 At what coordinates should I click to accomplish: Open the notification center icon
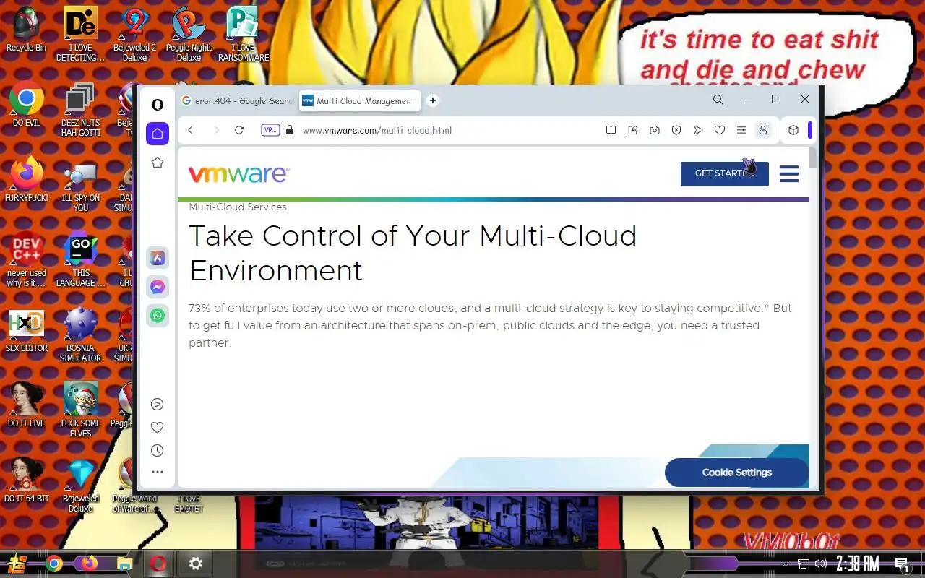click(902, 564)
